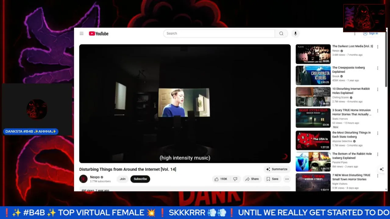The width and height of the screenshot is (390, 219).
Task: Open options for 10 Disturbing Internet Rabbit Holes
Action: click(378, 89)
